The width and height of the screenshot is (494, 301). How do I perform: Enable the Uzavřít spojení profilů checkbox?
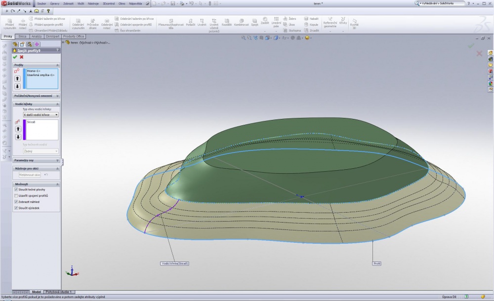coord(16,195)
